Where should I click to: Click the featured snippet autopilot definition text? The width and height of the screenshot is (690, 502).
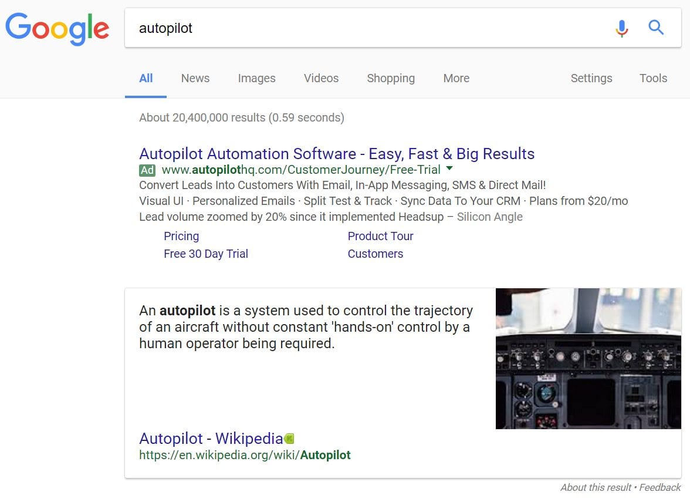[306, 327]
